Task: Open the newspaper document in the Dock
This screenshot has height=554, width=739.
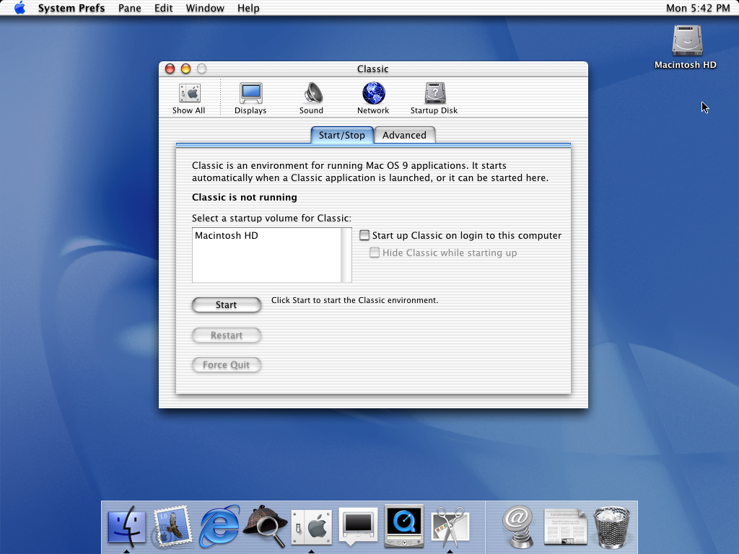Action: (565, 527)
